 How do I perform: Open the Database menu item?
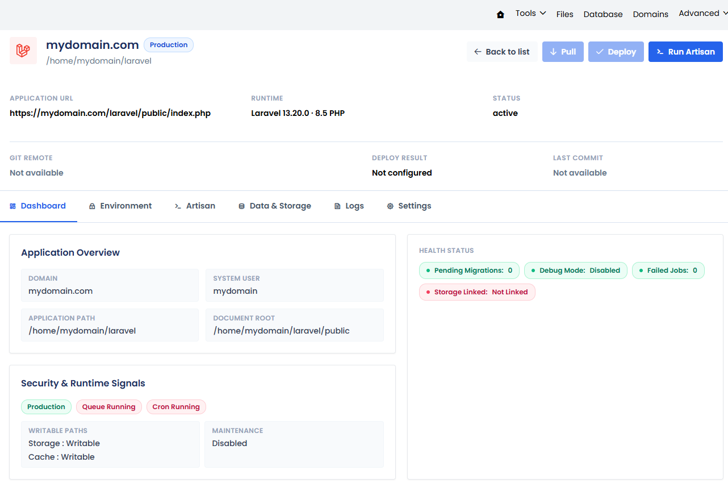coord(603,14)
